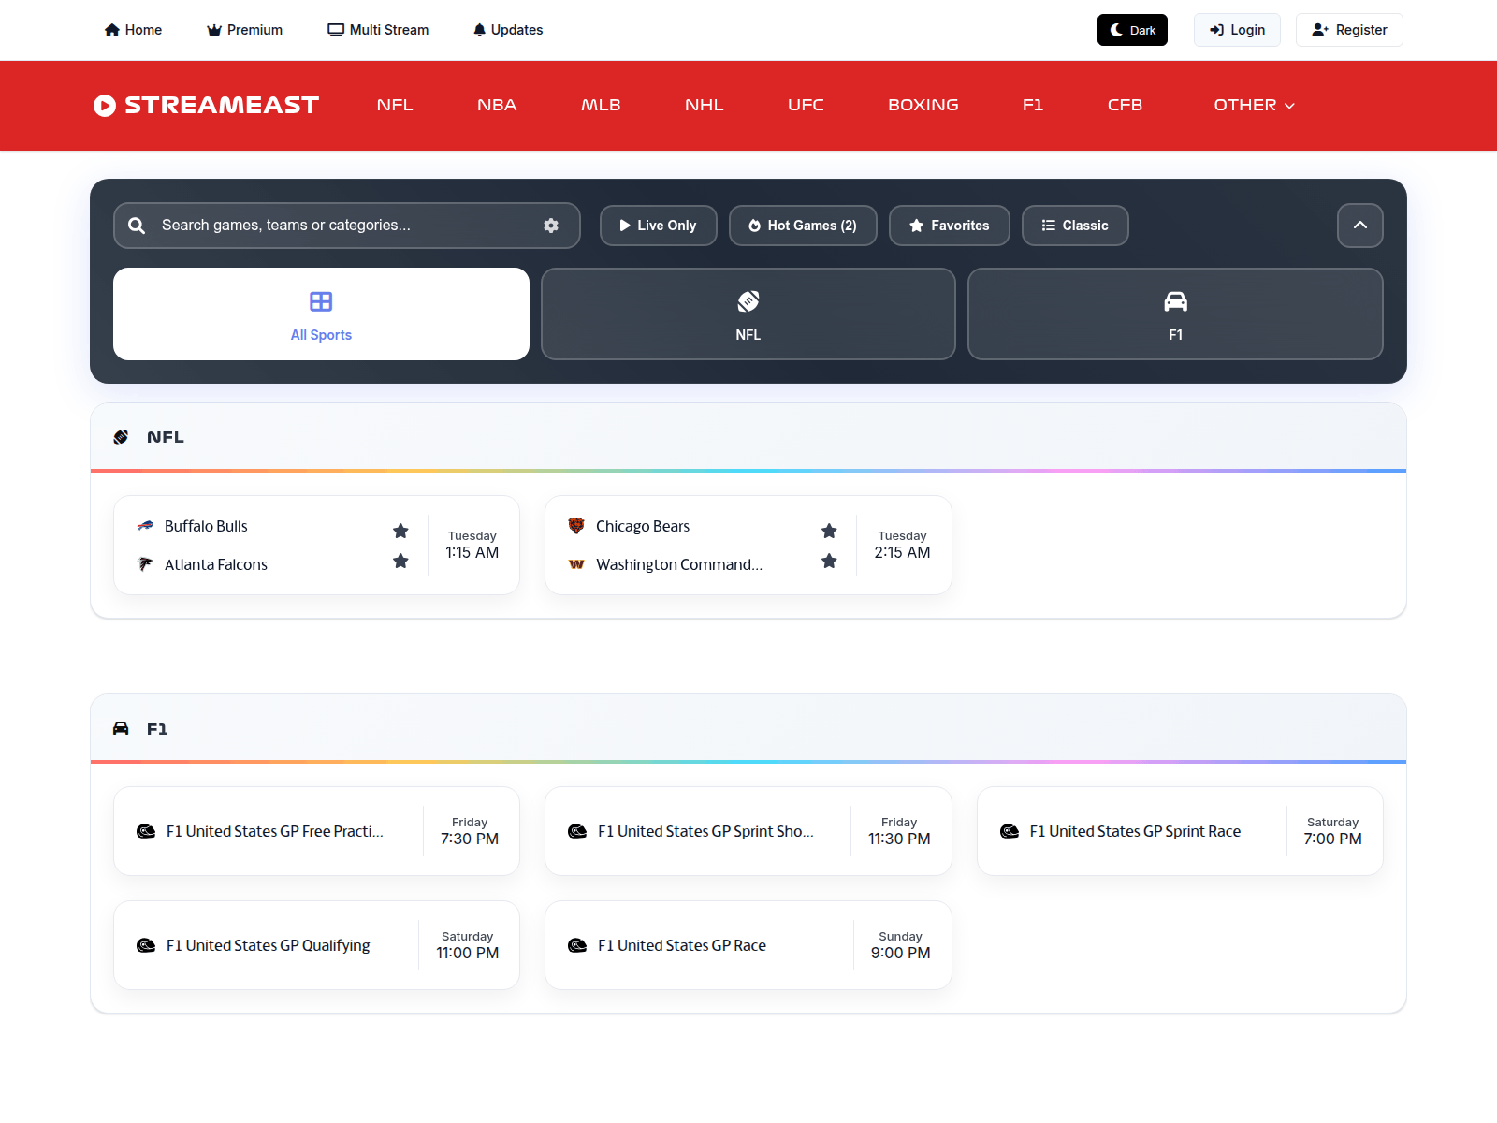This screenshot has height=1123, width=1497.
Task: Open NFL in red navigation bar
Action: tap(395, 105)
